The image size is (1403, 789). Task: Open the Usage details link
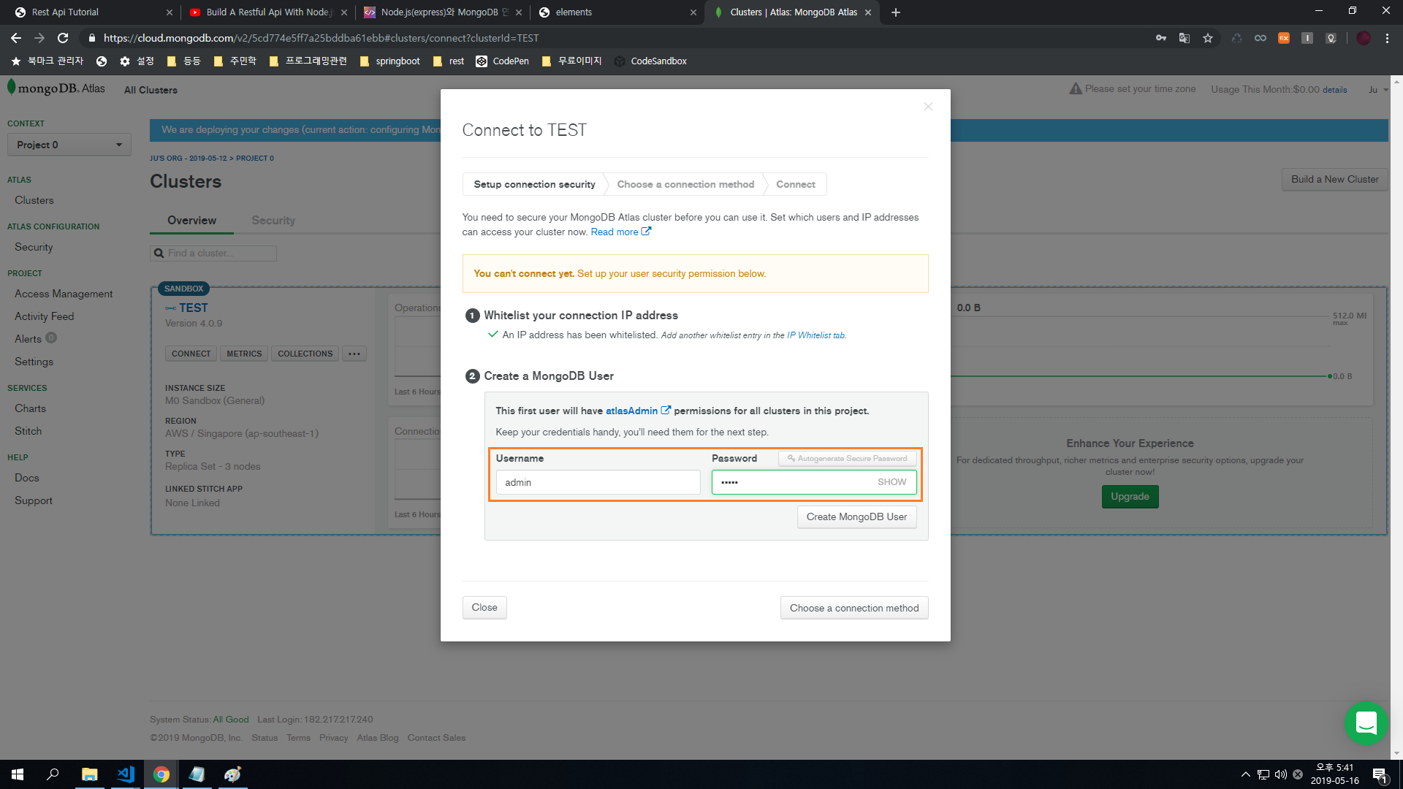pos(1334,90)
